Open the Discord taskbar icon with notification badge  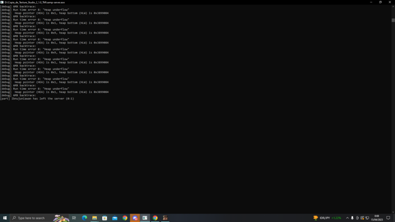[135, 218]
